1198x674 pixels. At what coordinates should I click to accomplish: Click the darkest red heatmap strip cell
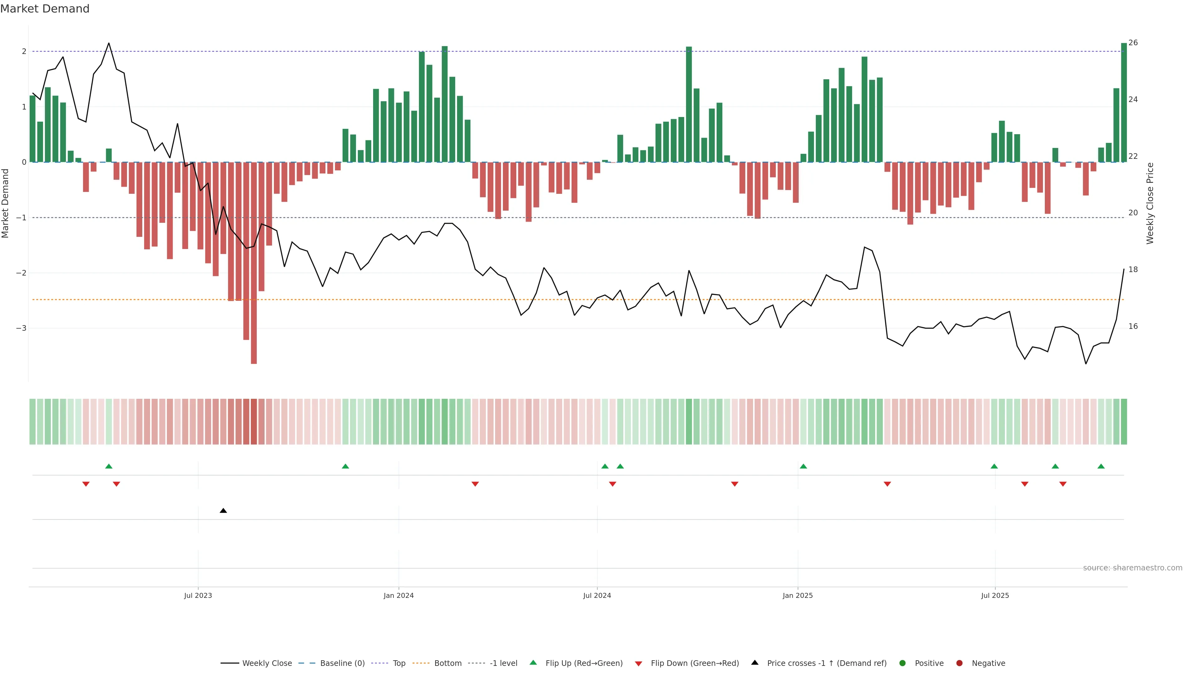(x=254, y=422)
